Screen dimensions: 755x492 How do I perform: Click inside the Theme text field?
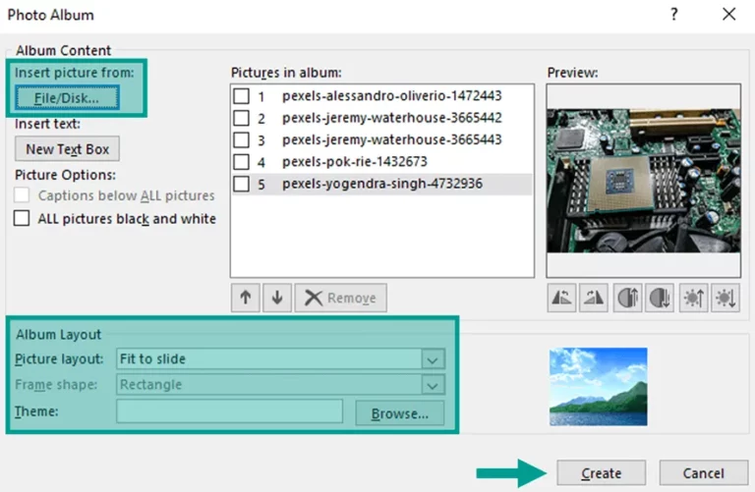pos(230,411)
